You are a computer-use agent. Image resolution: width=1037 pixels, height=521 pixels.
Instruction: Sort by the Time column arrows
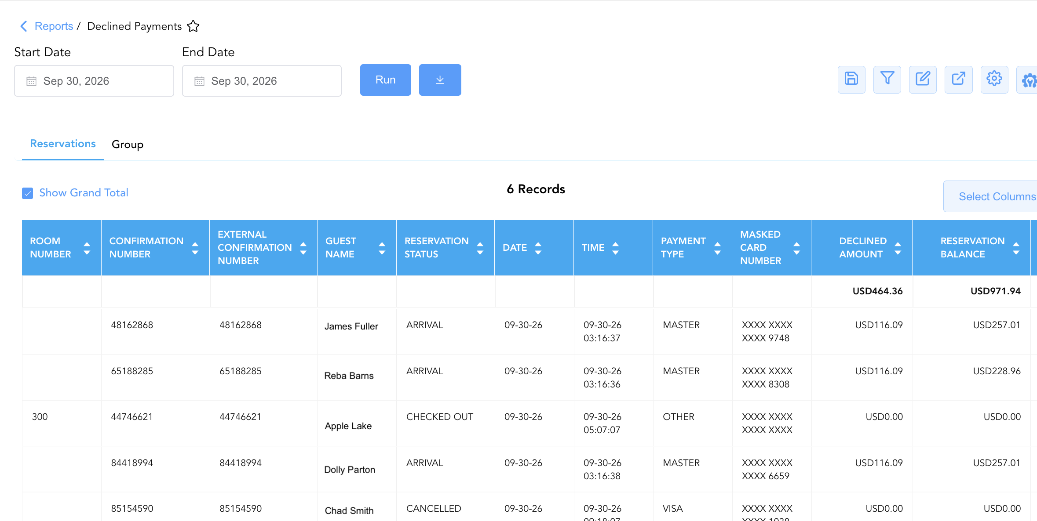tap(615, 248)
